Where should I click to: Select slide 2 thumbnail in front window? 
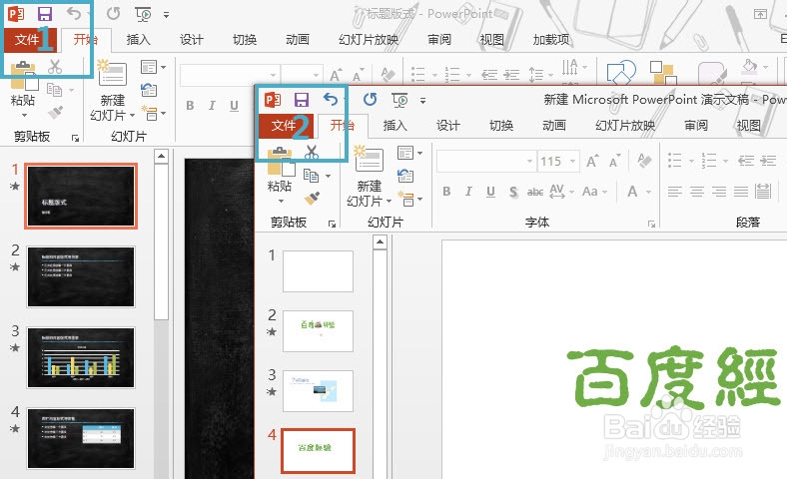(x=318, y=330)
